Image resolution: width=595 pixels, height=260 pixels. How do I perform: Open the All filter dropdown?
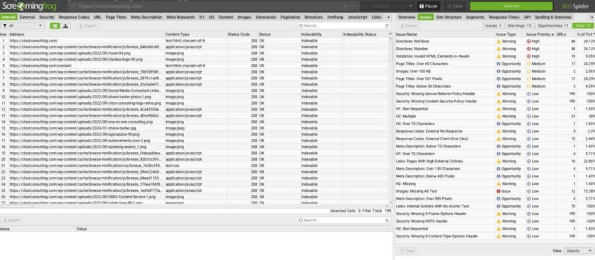[23, 26]
